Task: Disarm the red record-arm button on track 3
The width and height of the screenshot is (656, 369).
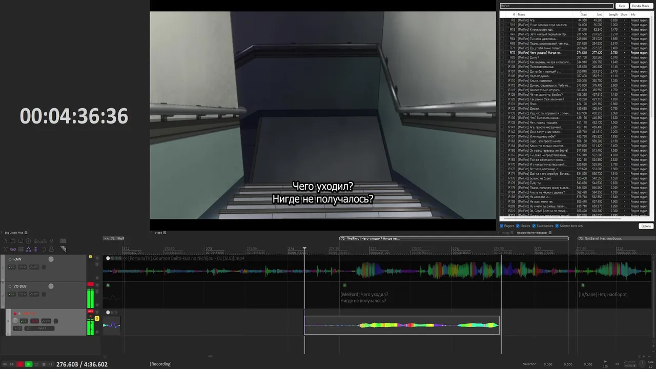Action: pyautogui.click(x=15, y=314)
